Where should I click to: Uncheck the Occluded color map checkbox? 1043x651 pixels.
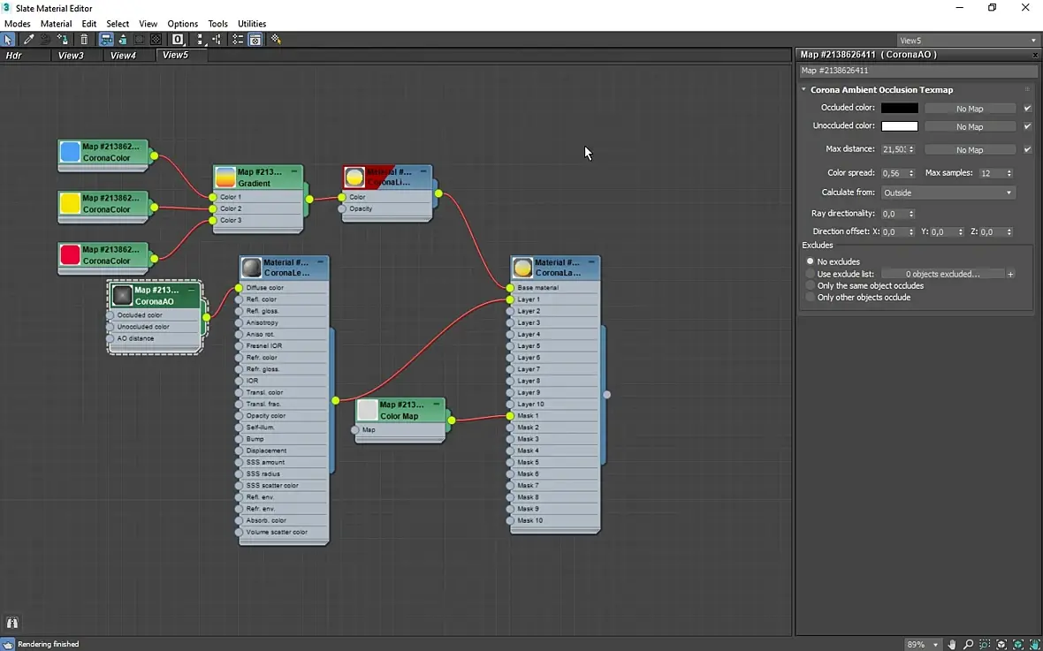point(1027,109)
